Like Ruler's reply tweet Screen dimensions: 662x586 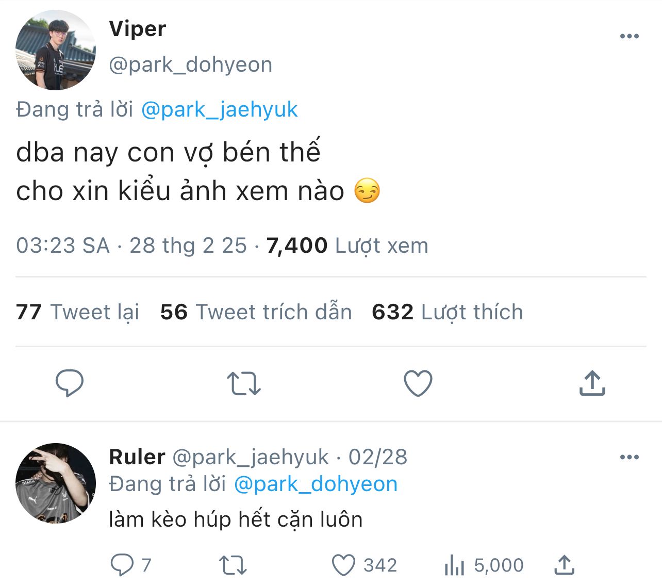click(x=343, y=565)
